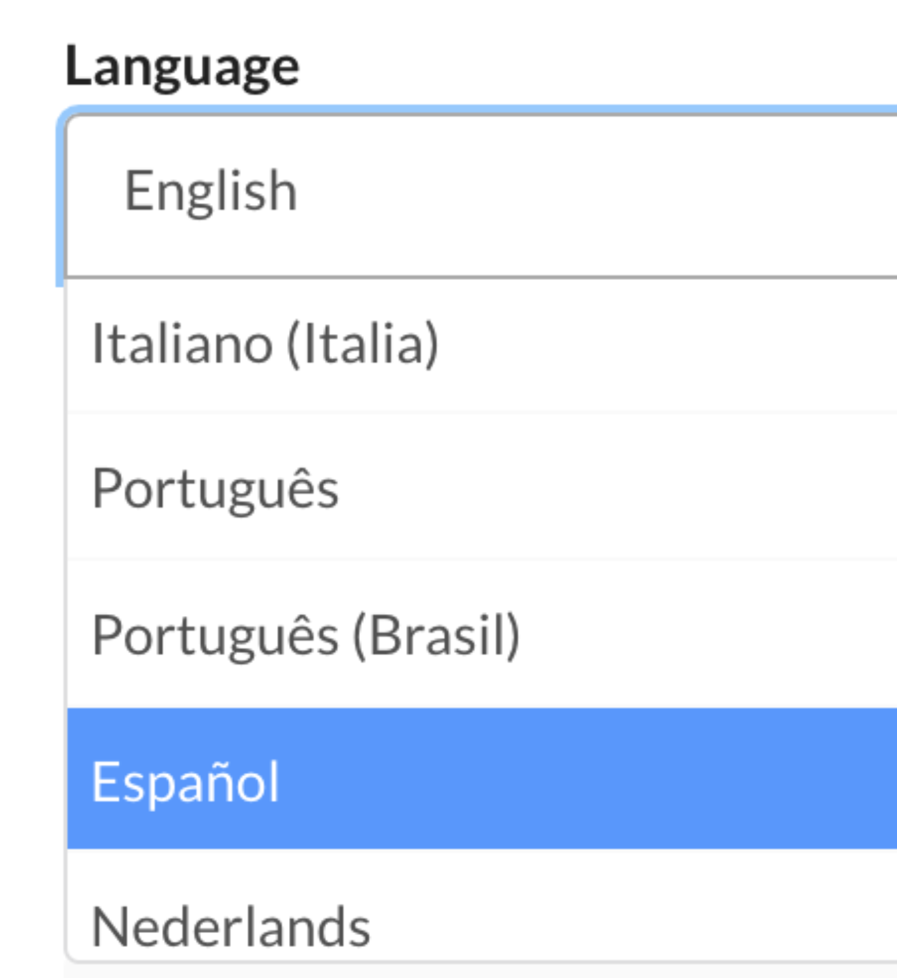Viewport: 897px width, 978px height.
Task: Focus the Language selection box
Action: click(x=482, y=192)
